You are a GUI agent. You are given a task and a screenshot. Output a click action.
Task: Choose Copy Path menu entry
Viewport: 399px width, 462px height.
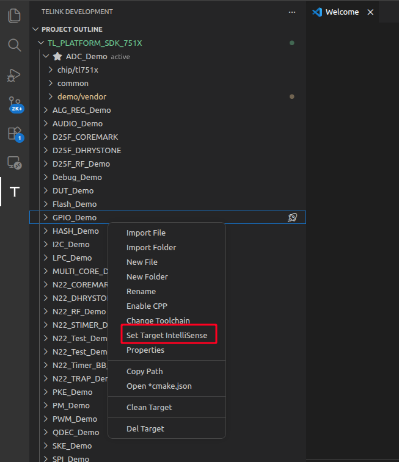[167, 371]
